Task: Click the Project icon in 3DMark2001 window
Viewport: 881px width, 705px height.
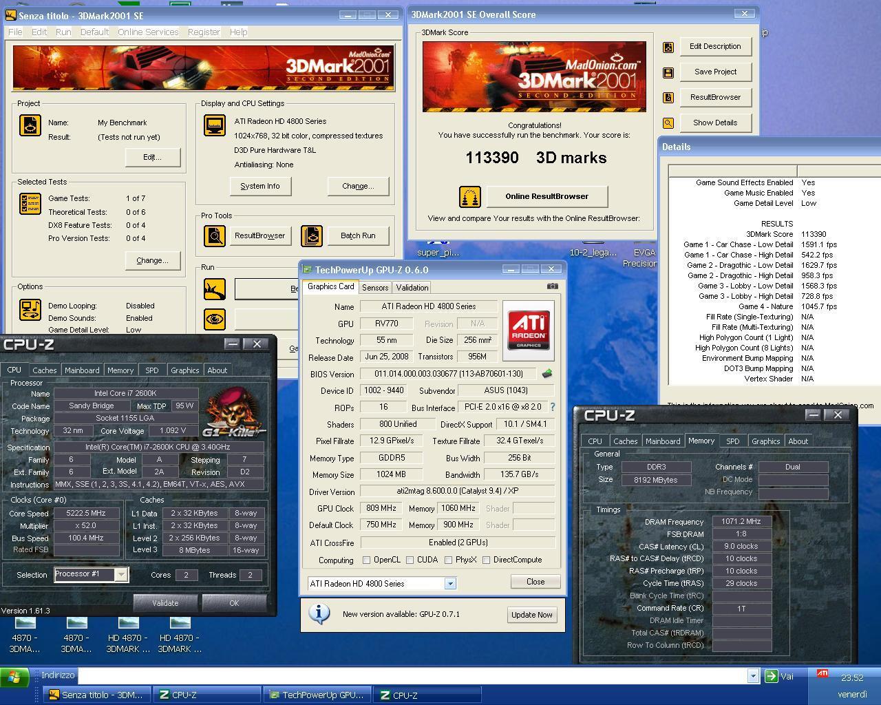Action: pyautogui.click(x=30, y=125)
